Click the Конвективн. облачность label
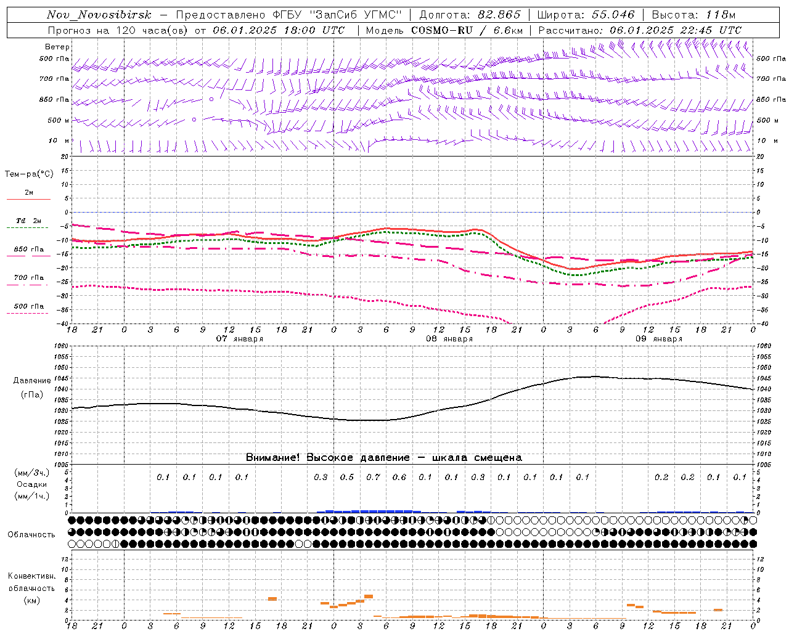The image size is (789, 631). pyautogui.click(x=31, y=582)
